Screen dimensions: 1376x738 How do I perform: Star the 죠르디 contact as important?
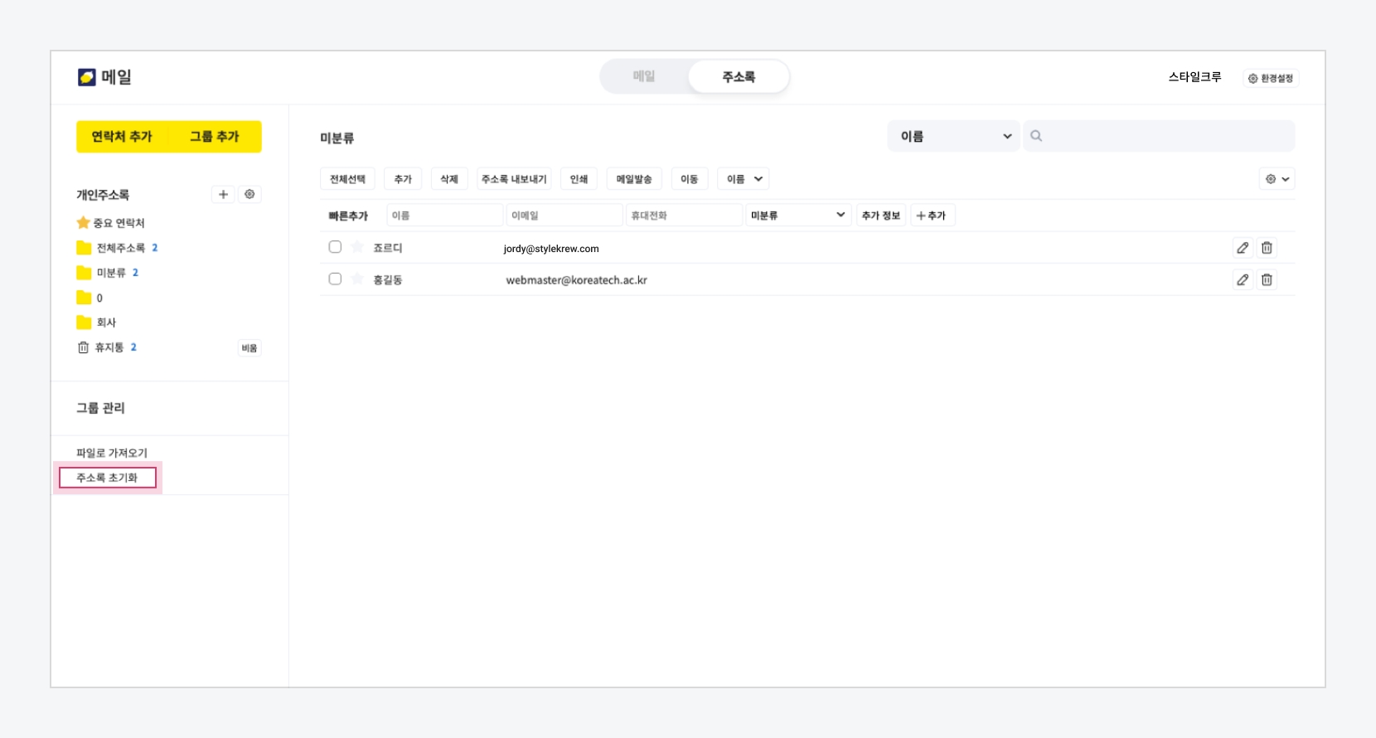pyautogui.click(x=357, y=247)
